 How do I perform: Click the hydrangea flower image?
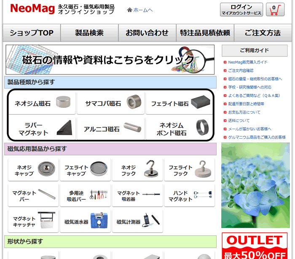tap(255, 185)
